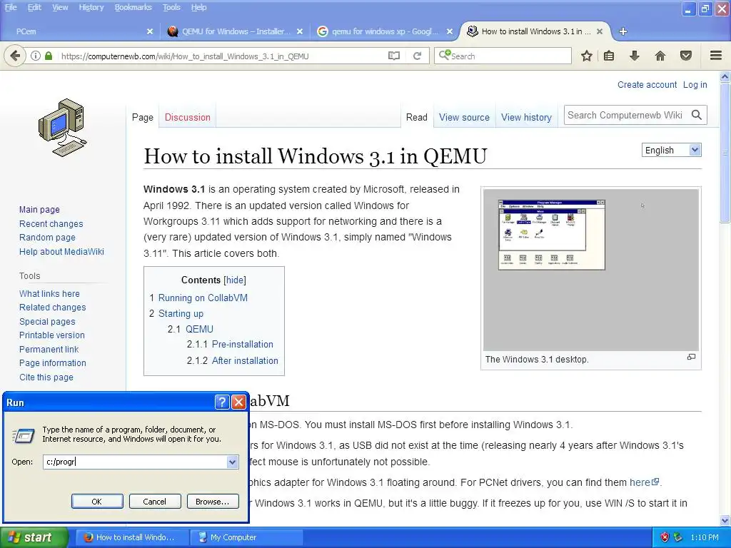Click the Windows start button
Screen dimensions: 731x548
pos(34,537)
